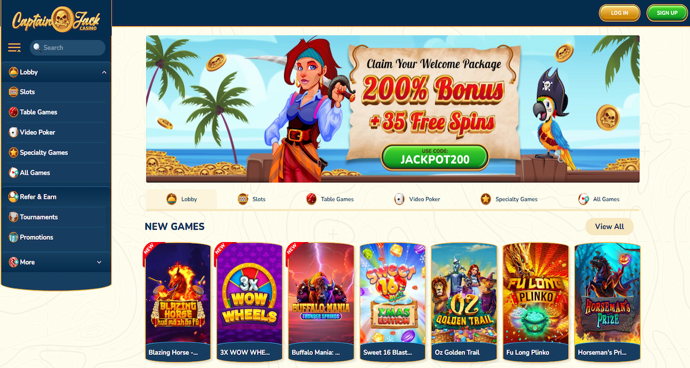Click the gift icon beside Promotions
Viewport: 690px width, 368px height.
click(x=13, y=237)
